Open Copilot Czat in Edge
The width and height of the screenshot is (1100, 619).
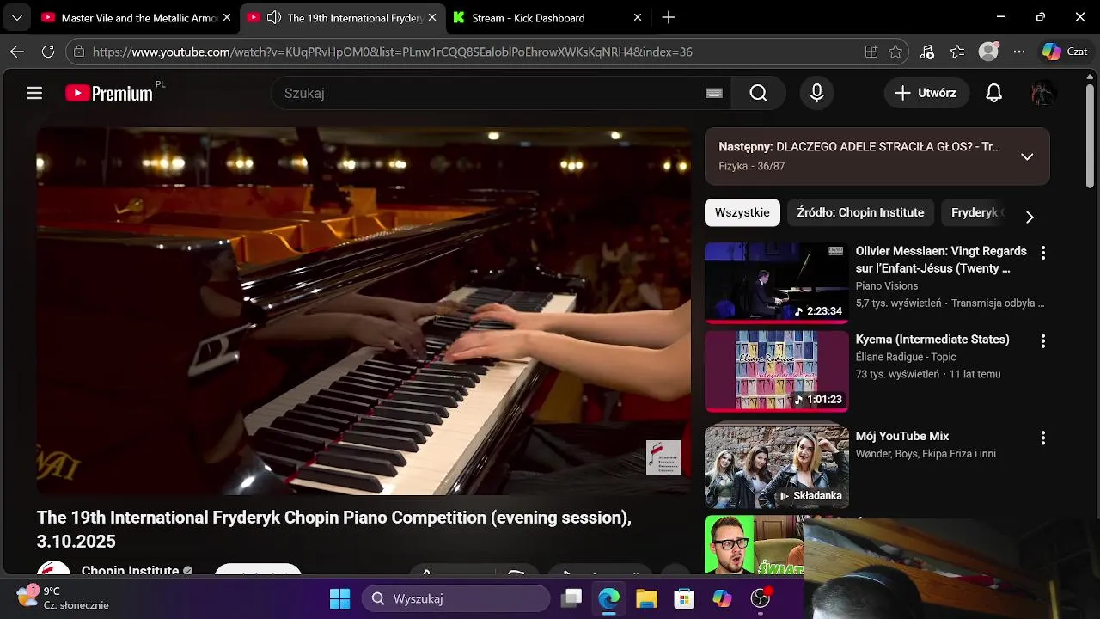click(1066, 52)
